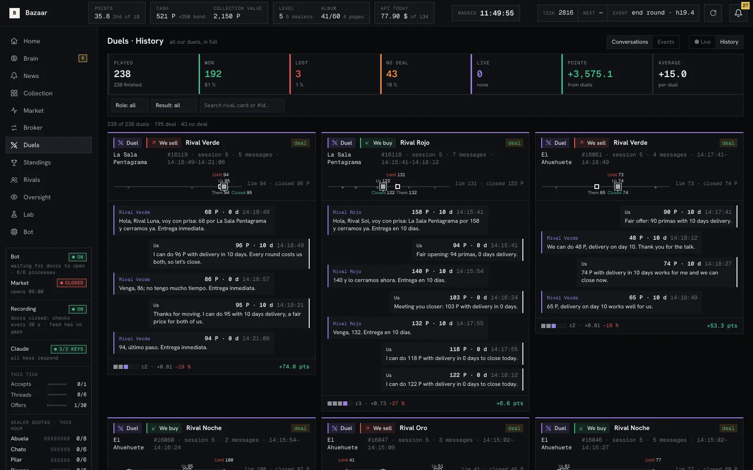Open the Role: all dropdown
Image resolution: width=753 pixels, height=470 pixels.
[130, 105]
